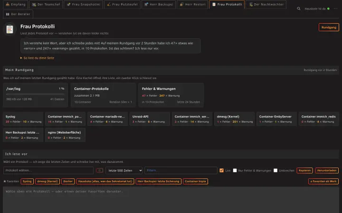
Task: Open Der Nachtwächter tab
Action: (266, 4)
